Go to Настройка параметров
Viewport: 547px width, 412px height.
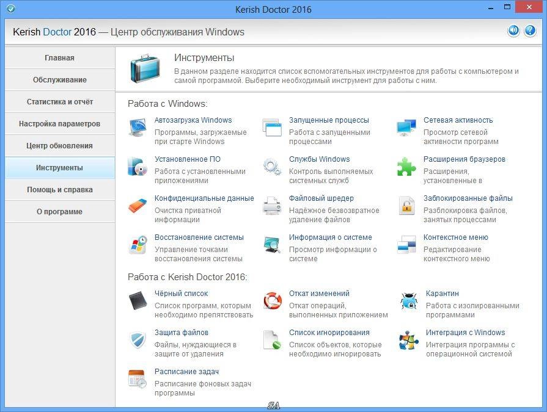point(60,124)
